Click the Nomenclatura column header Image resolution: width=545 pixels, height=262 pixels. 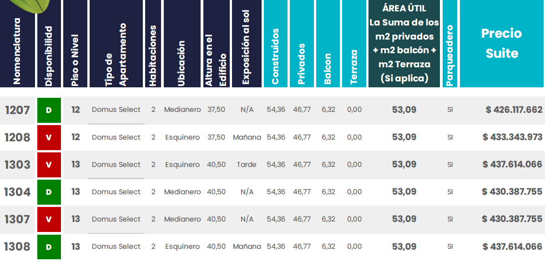click(17, 50)
